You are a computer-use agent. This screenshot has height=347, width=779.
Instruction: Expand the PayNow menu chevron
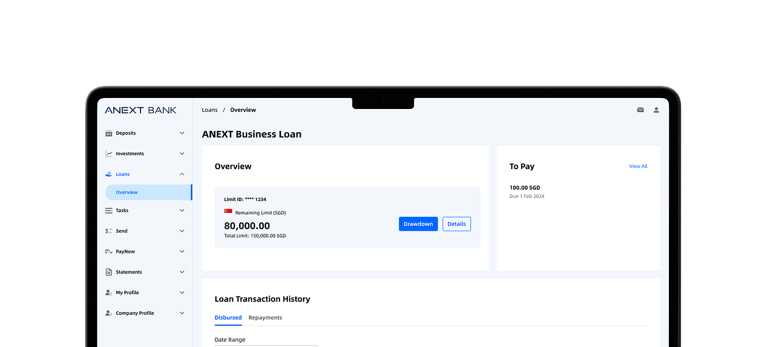pyautogui.click(x=182, y=251)
